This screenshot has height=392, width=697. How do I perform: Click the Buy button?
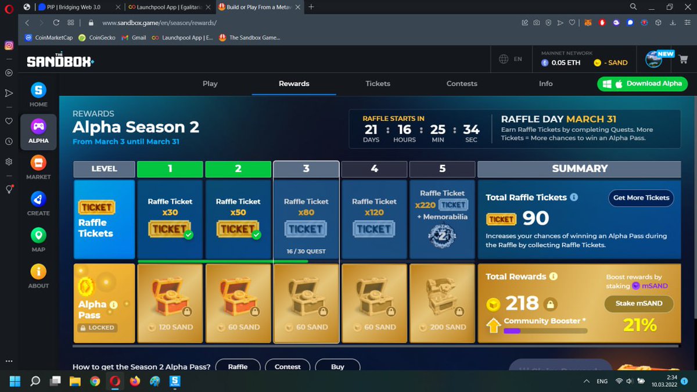point(337,366)
